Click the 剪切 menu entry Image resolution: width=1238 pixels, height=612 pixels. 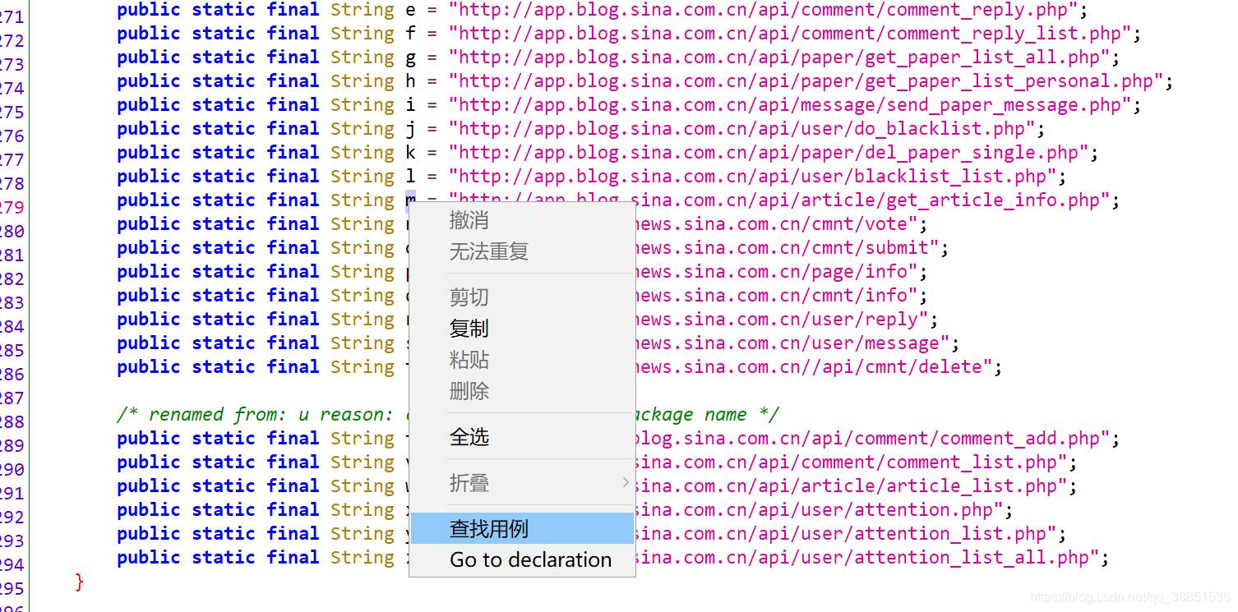click(x=522, y=297)
